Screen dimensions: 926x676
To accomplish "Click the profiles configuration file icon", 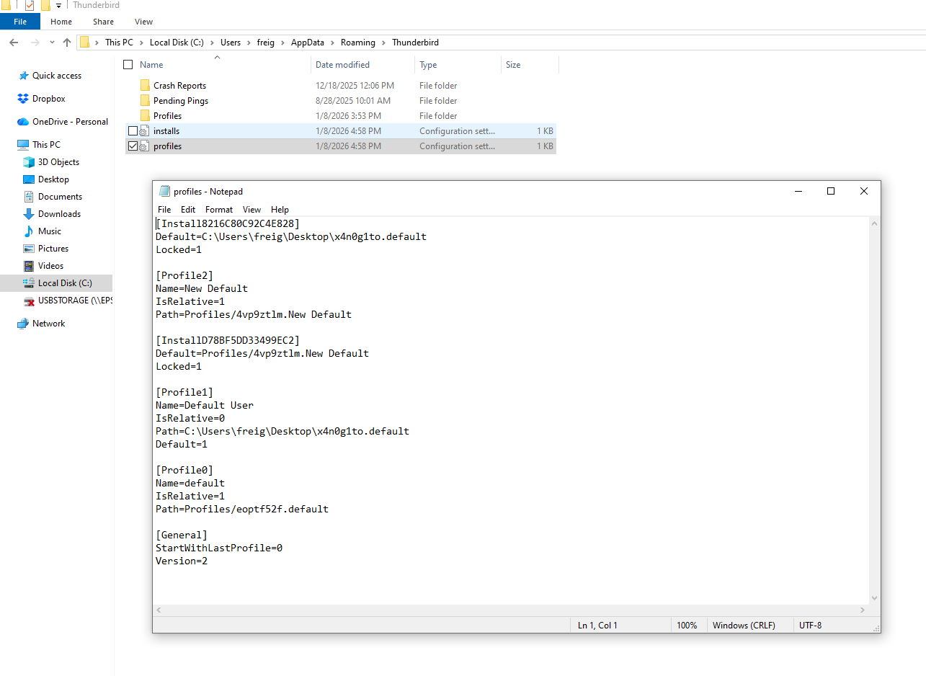I will click(x=144, y=146).
